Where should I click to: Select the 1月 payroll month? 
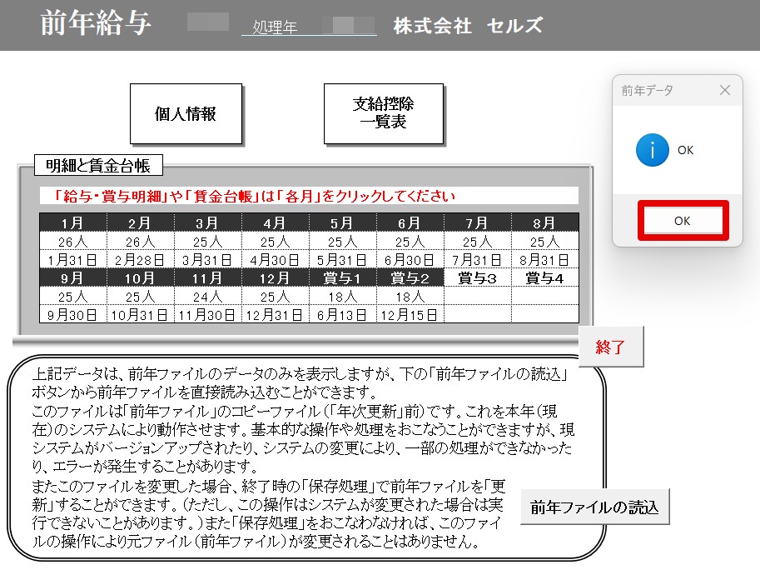[72, 222]
